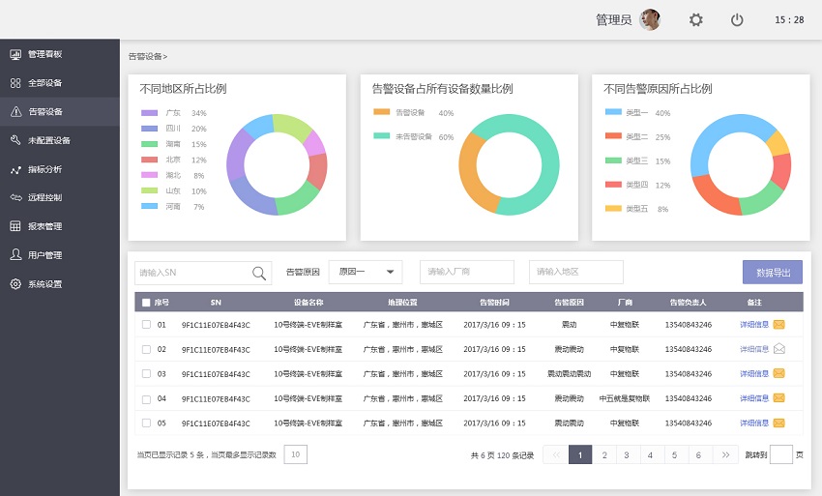
Task: Check the box for row 02
Action: pos(146,349)
